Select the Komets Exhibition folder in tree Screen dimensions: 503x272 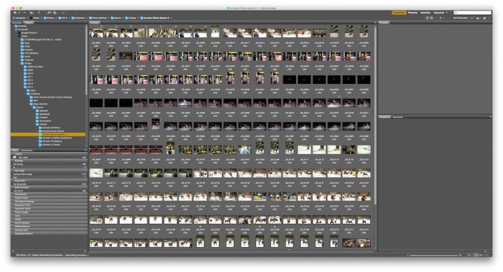tap(51, 128)
